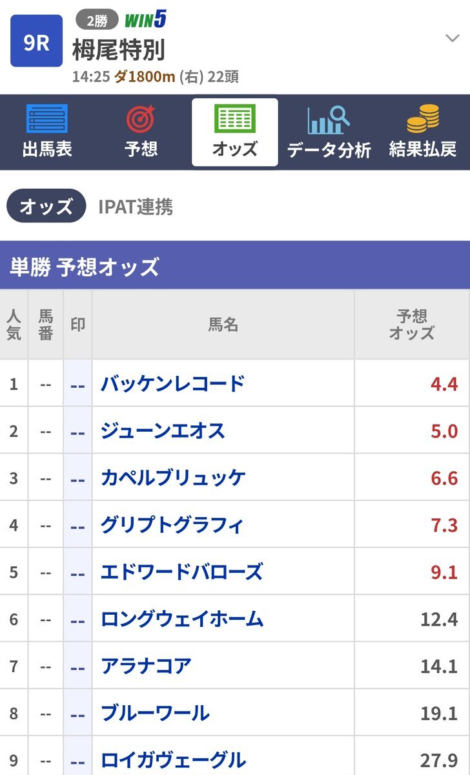The height and width of the screenshot is (775, 470).
Task: Select the オッズ pill toggle
Action: click(x=46, y=206)
